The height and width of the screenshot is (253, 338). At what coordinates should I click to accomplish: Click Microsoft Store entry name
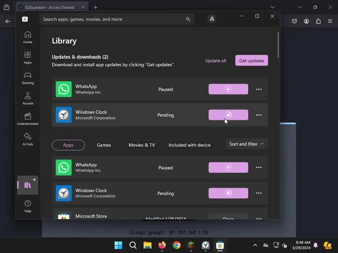pyautogui.click(x=91, y=216)
